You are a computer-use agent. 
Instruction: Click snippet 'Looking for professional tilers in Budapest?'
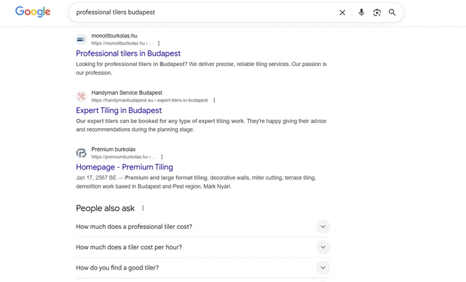tap(201, 69)
